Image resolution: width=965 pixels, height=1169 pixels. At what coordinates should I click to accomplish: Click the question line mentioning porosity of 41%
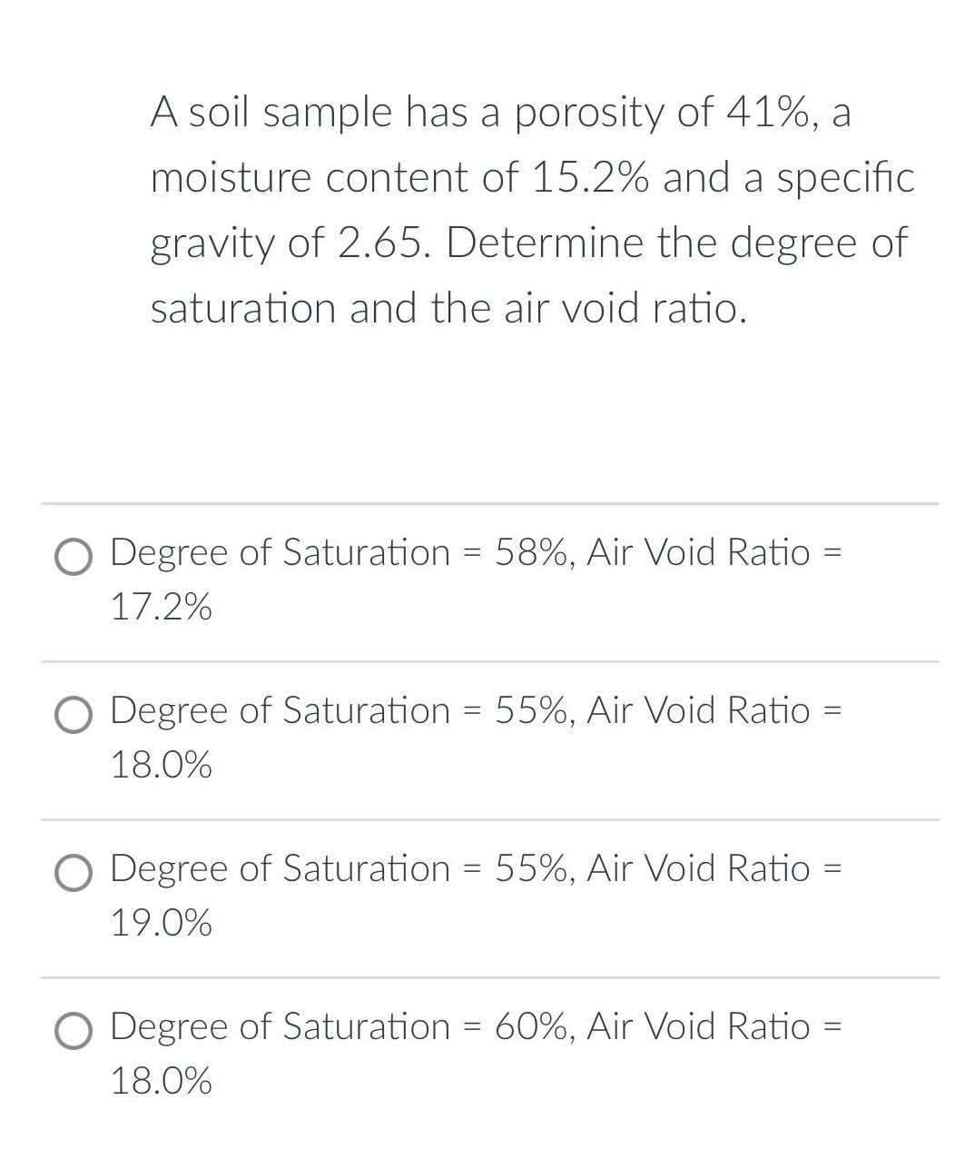[501, 113]
